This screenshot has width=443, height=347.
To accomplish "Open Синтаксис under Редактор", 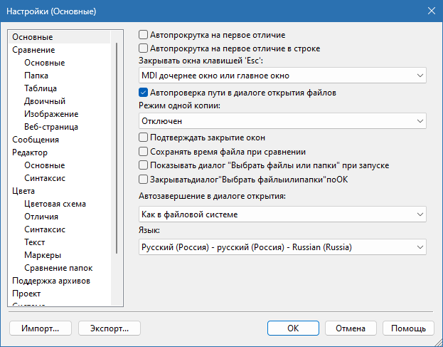I will pos(45,178).
